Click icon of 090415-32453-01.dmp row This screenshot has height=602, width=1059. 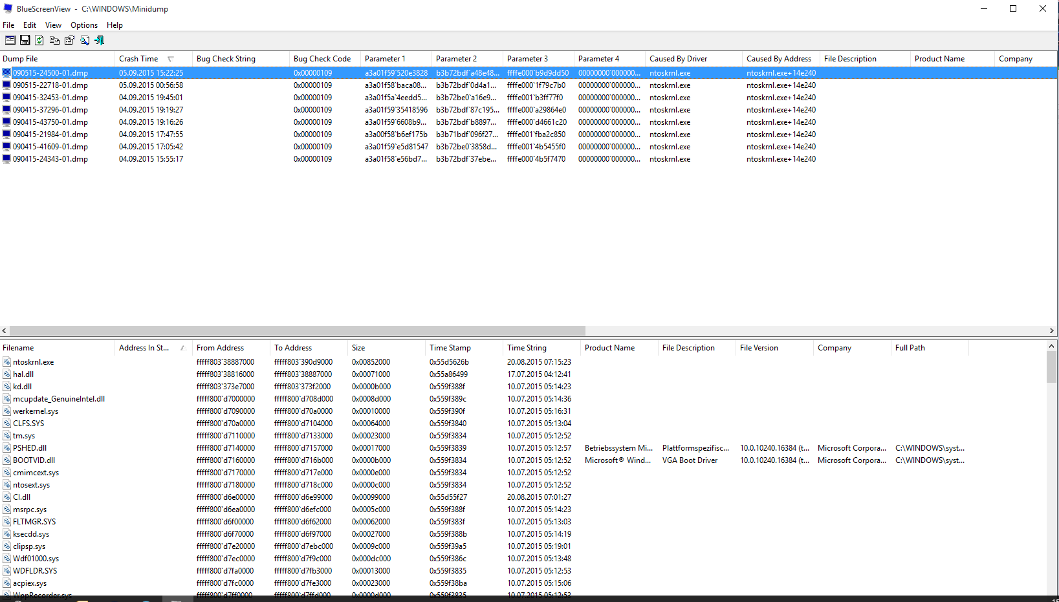pos(6,97)
